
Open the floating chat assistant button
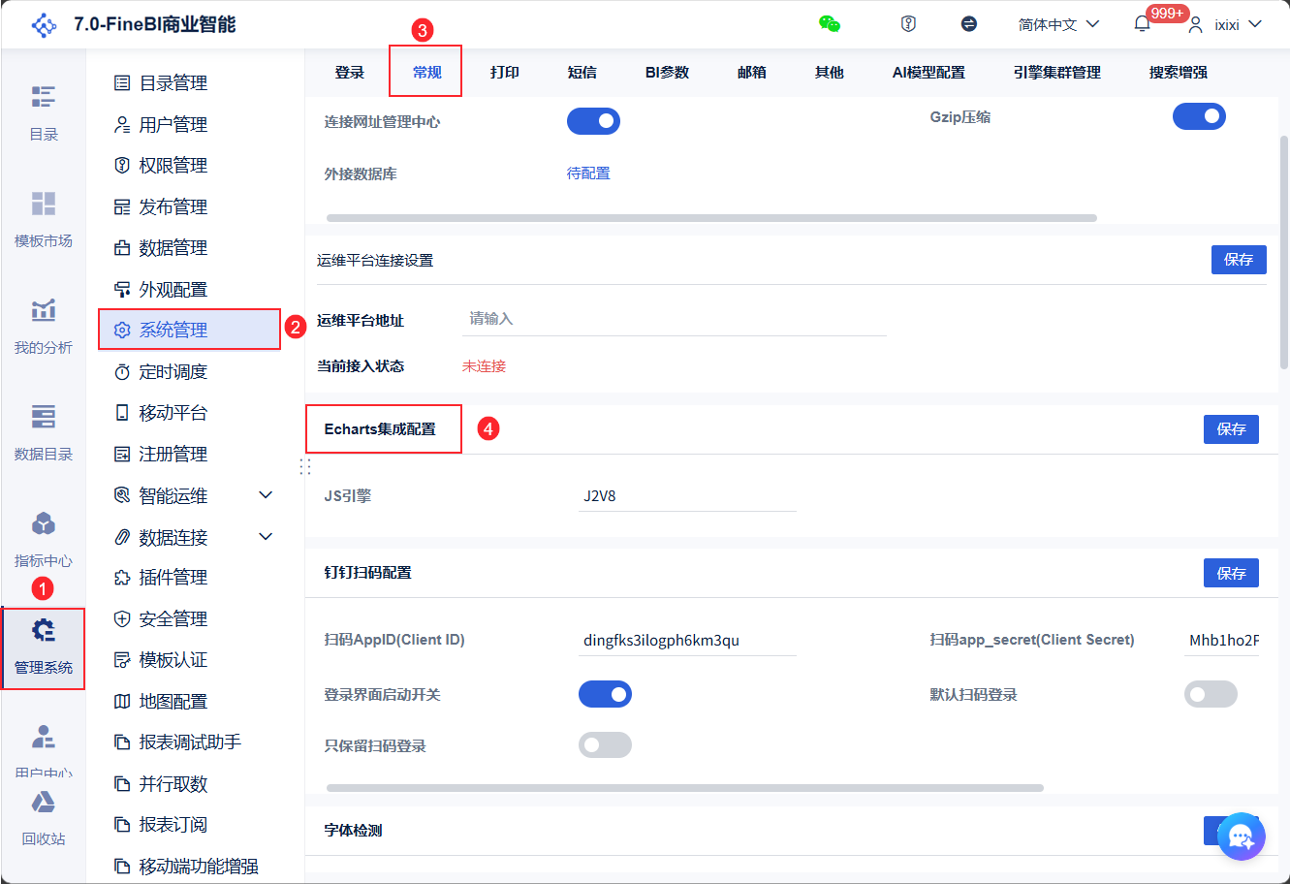point(1242,837)
